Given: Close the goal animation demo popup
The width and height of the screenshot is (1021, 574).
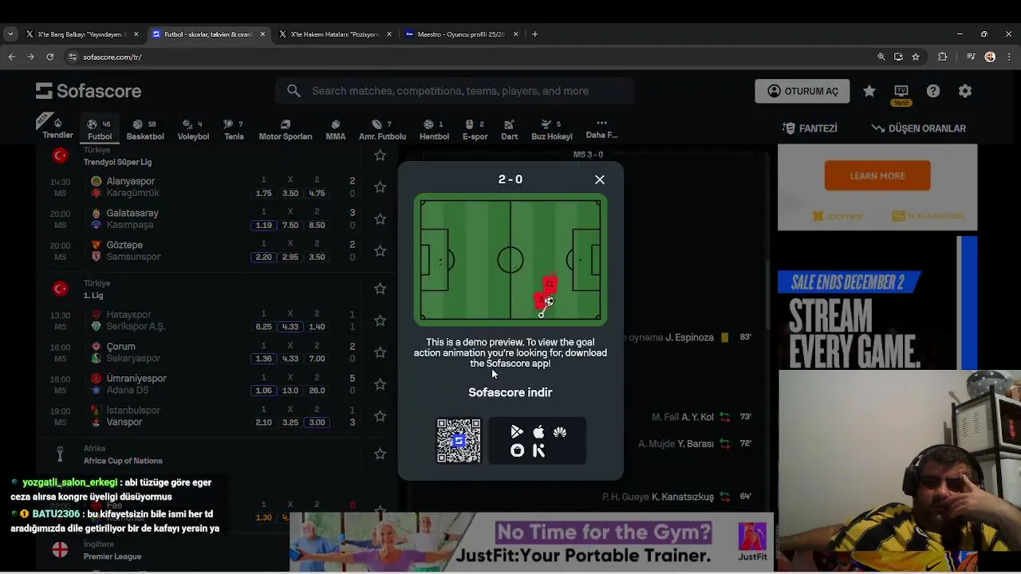Looking at the screenshot, I should click(x=600, y=179).
